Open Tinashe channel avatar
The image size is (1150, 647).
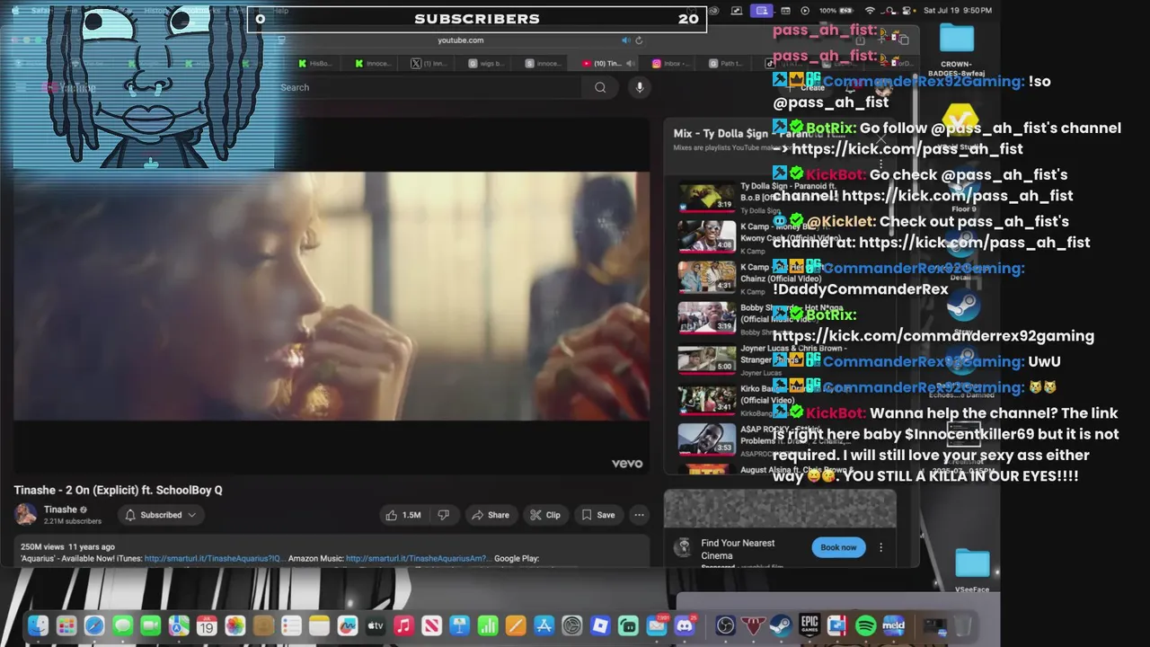pyautogui.click(x=25, y=514)
